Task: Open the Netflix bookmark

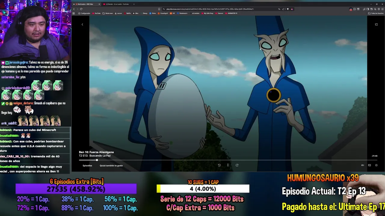Action: coord(127,13)
